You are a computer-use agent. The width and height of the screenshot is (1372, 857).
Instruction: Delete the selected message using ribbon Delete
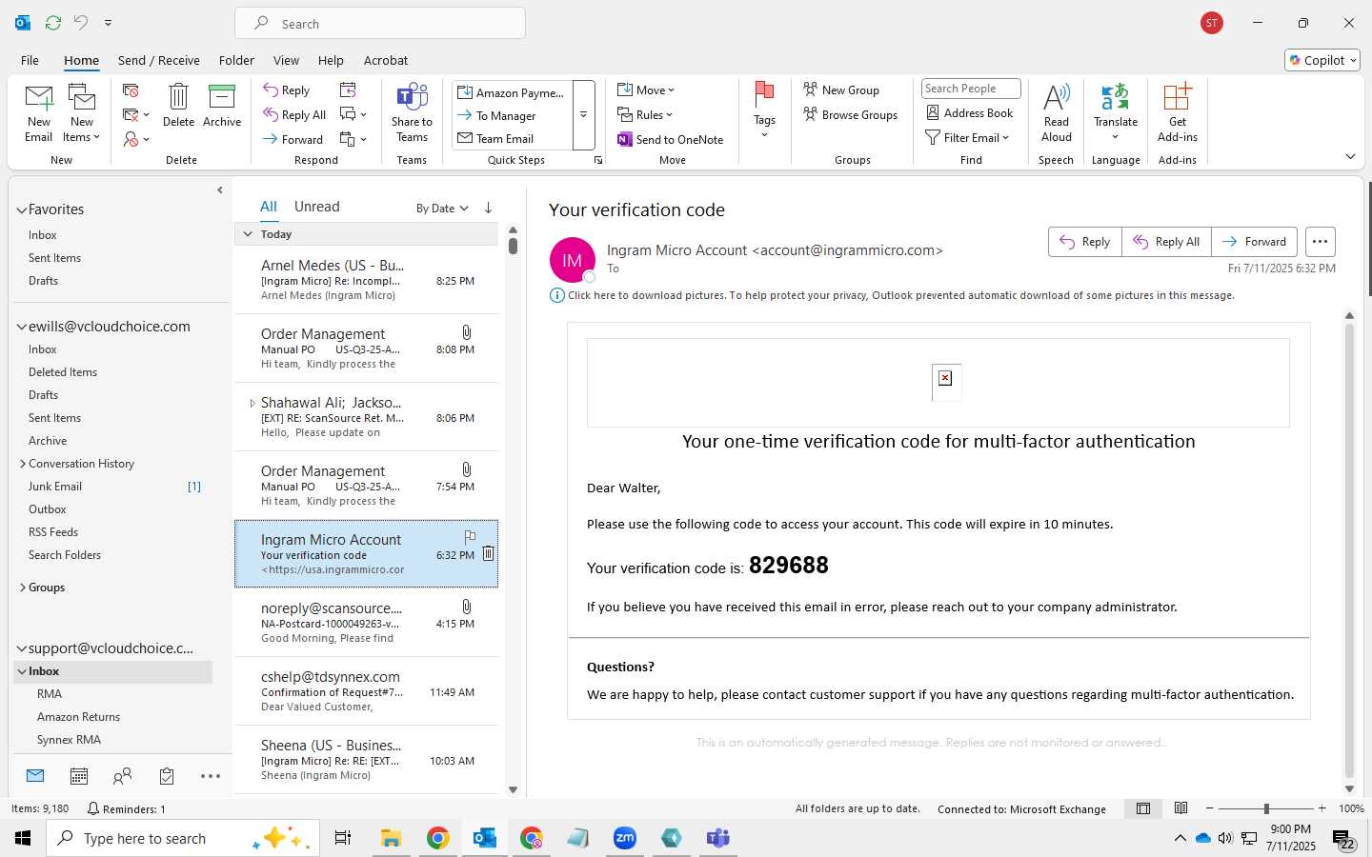178,106
